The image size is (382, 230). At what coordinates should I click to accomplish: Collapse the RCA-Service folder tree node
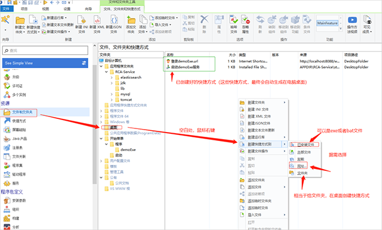point(106,72)
